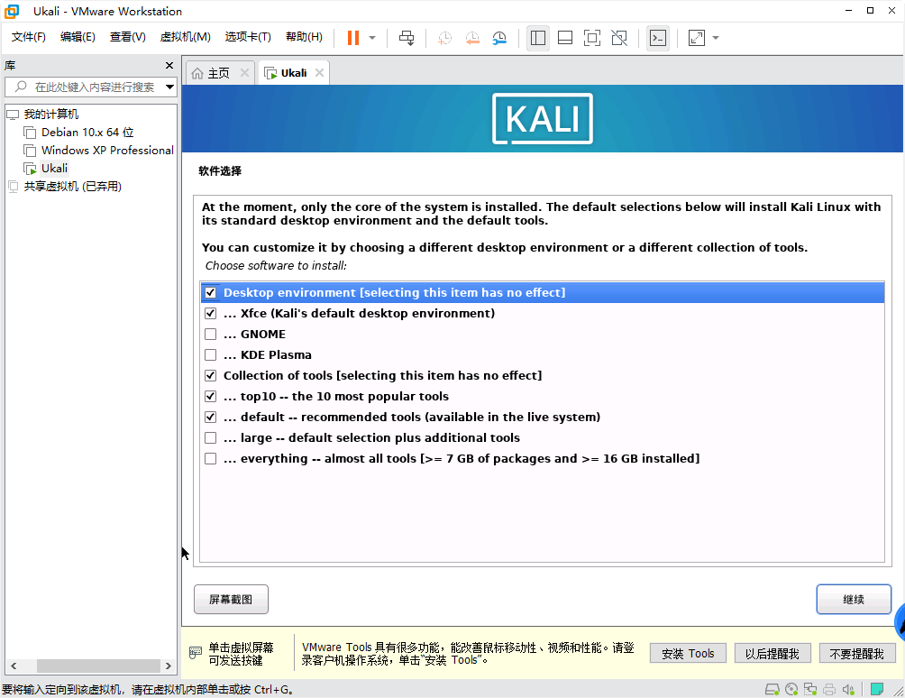The image size is (905, 698).
Task: Close the Ukali tab
Action: [x=319, y=73]
